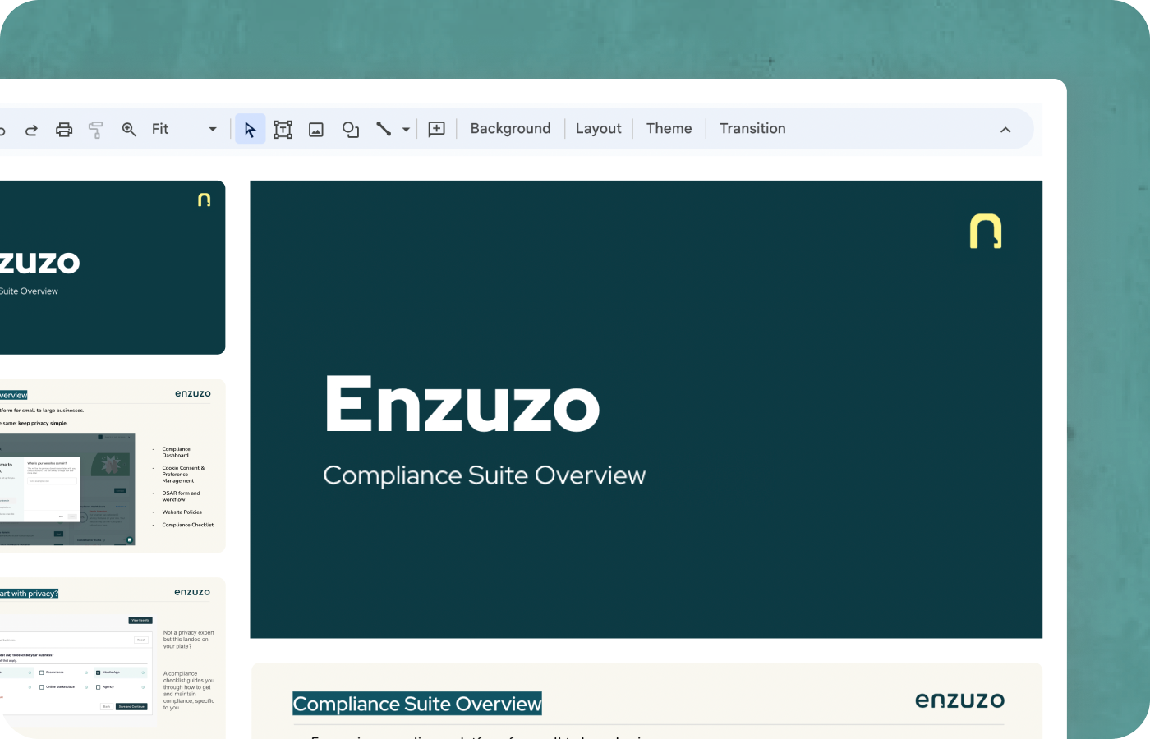Toggle the Online Marketplace checkbox in thumbnail
This screenshot has width=1150, height=739.
42,687
